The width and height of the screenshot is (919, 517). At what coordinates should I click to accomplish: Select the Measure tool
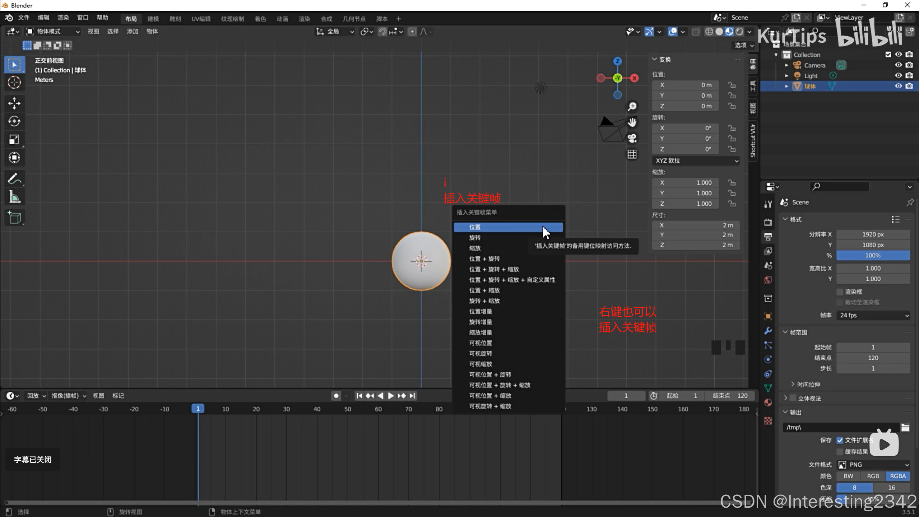14,197
